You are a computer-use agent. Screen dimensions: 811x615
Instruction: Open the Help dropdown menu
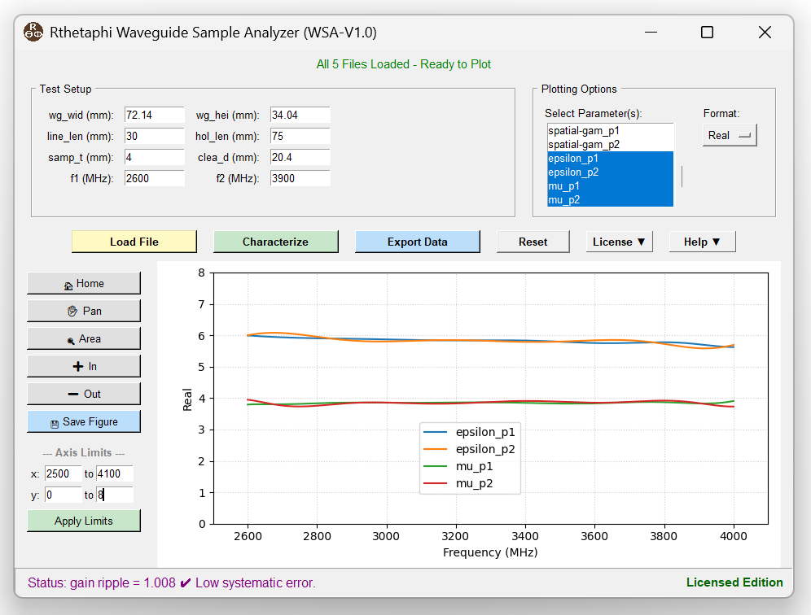(702, 242)
